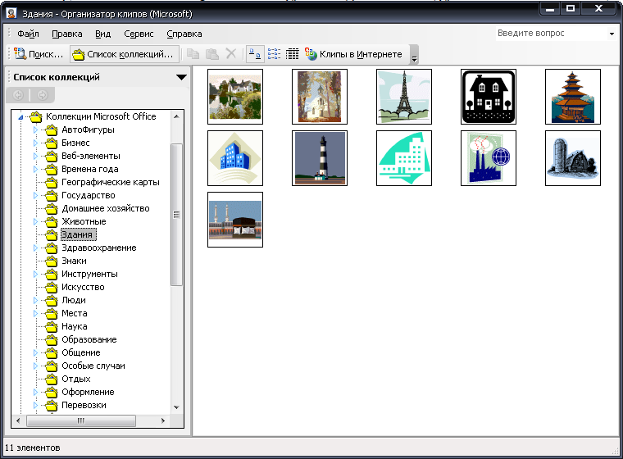The height and width of the screenshot is (459, 623).
Task: Open toolbar options overflow arrow
Action: (x=414, y=54)
